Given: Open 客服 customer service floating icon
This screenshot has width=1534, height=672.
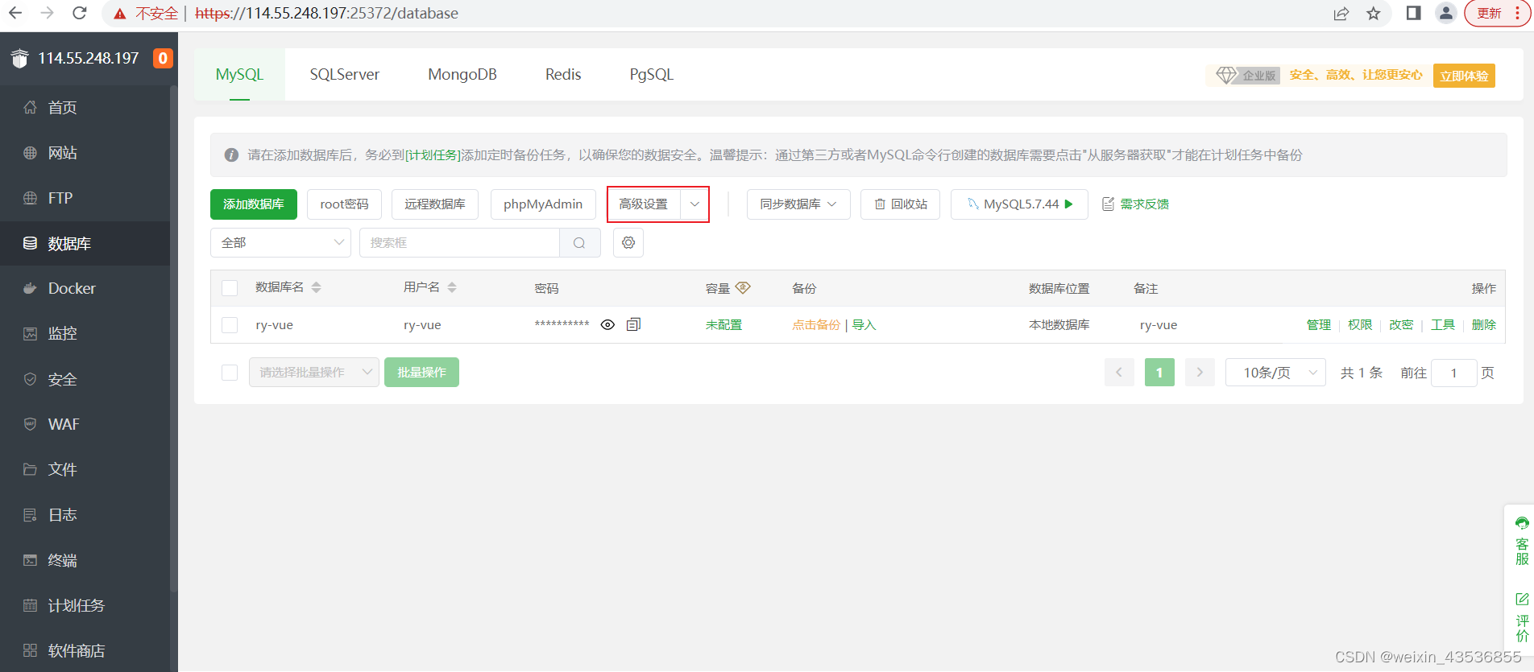Looking at the screenshot, I should pos(1522,542).
